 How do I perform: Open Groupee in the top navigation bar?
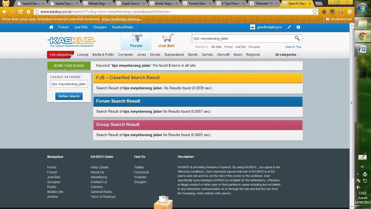(x=100, y=27)
